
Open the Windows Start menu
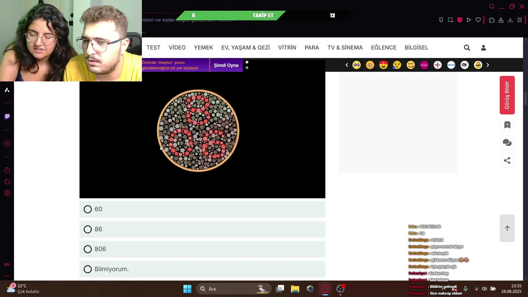[x=187, y=289]
